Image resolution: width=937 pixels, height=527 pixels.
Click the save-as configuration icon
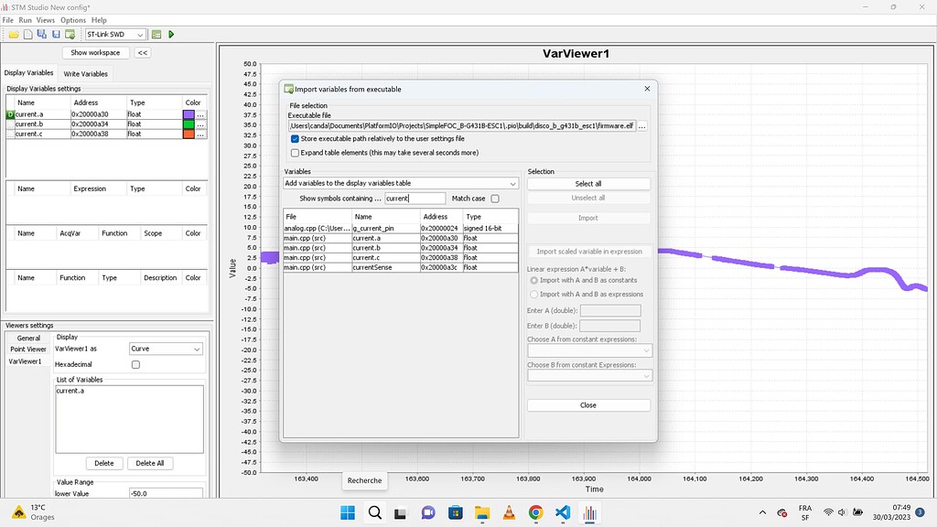[x=40, y=34]
